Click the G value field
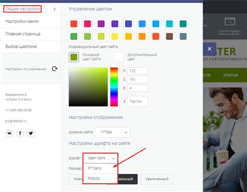Screen dimensions: 247x192 [x=138, y=80]
